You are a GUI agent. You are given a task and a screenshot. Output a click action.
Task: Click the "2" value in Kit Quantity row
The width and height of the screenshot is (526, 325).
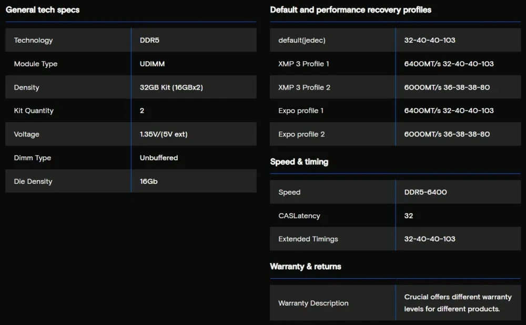(142, 111)
